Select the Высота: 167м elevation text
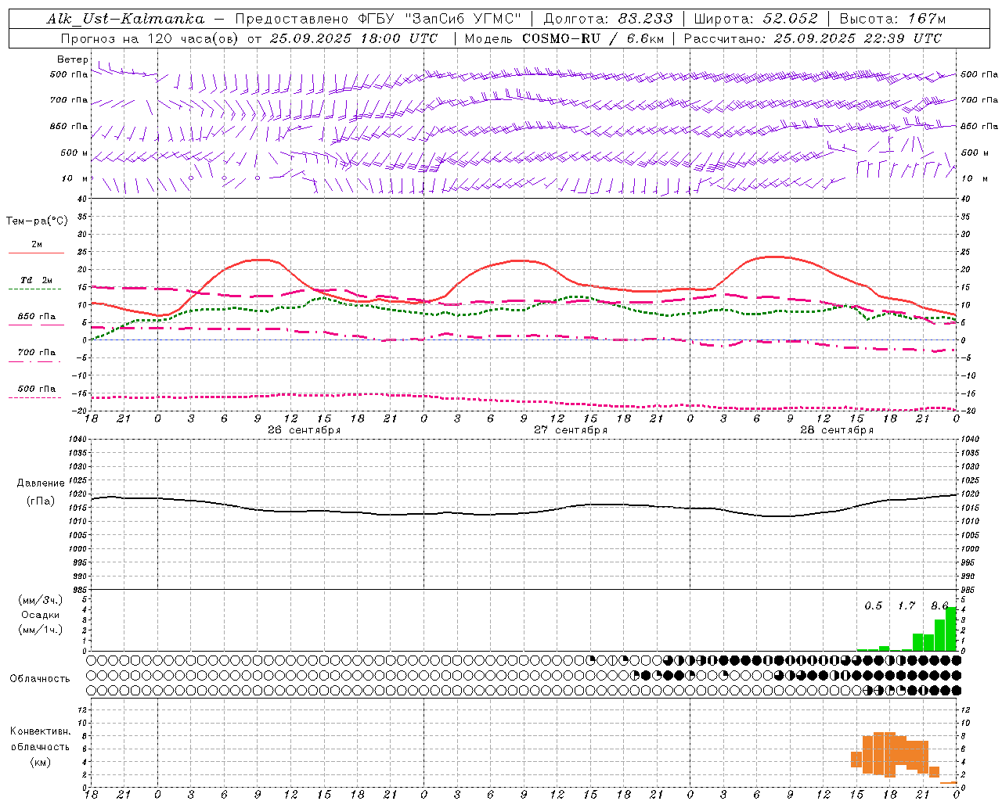 point(892,19)
